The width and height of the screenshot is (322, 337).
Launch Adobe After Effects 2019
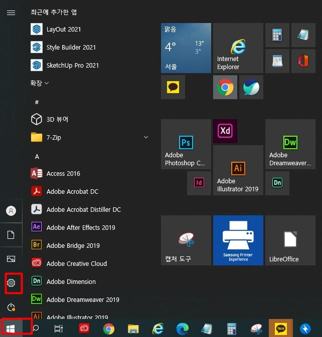[x=89, y=227]
